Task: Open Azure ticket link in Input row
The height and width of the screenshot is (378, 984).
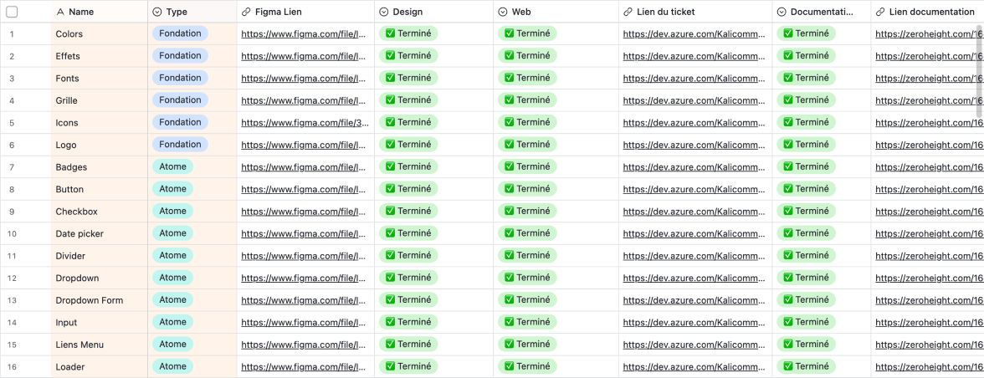Action: (x=694, y=323)
